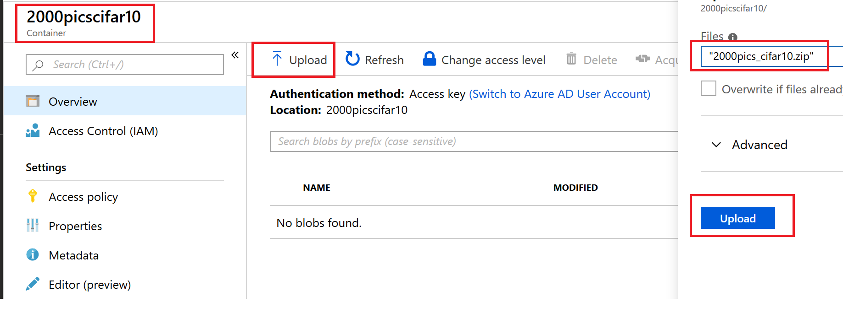
Task: Expand the Advanced section chevron
Action: pyautogui.click(x=716, y=145)
